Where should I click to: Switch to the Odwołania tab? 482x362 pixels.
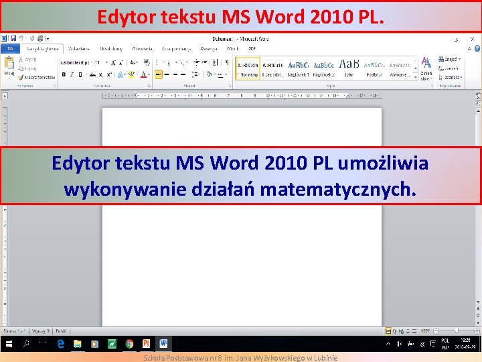click(142, 49)
